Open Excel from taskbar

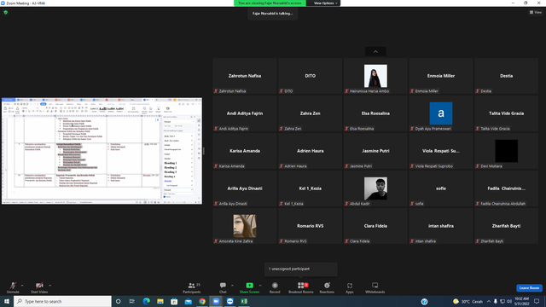point(244,301)
